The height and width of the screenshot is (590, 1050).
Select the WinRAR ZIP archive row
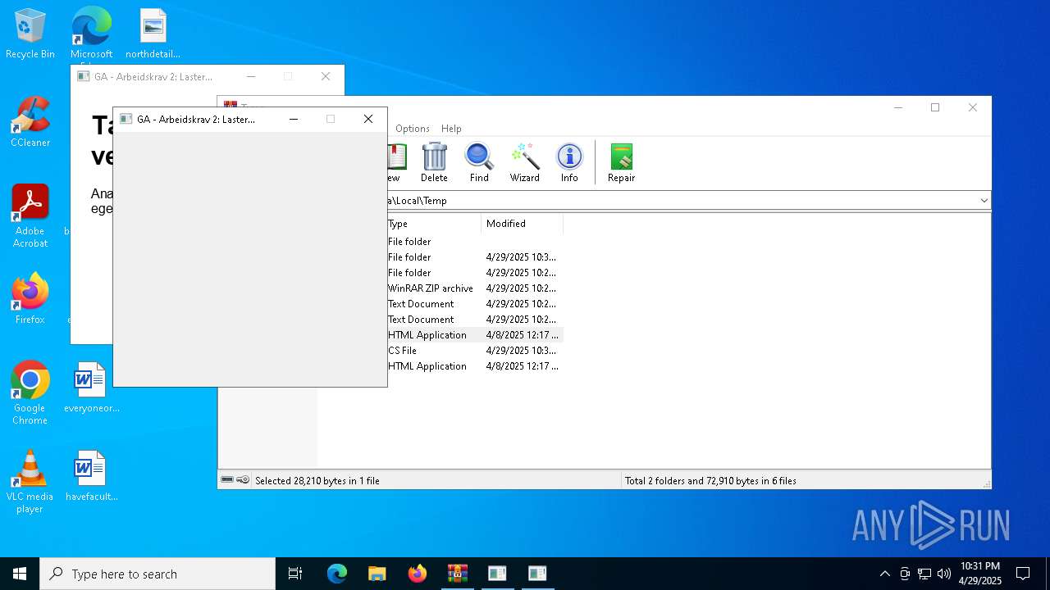tap(475, 288)
